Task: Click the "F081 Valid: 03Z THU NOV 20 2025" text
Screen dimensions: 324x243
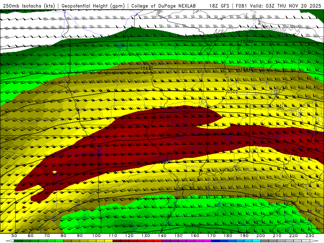Action: coord(278,6)
